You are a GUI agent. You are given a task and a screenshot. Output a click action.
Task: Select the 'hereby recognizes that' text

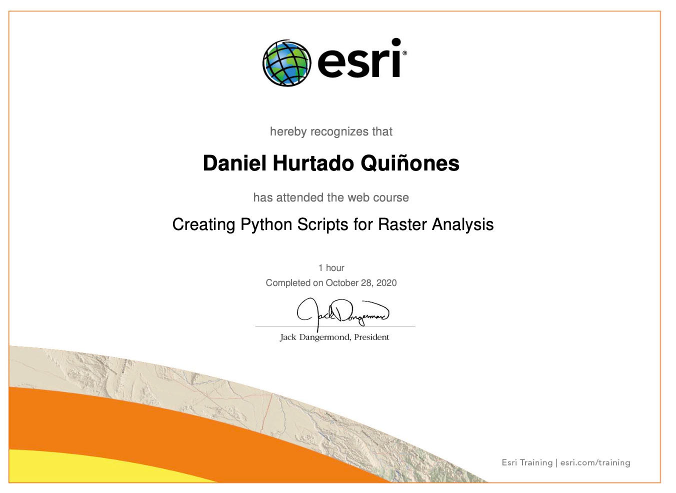[x=331, y=131]
